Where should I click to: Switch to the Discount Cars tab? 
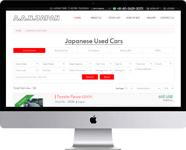coord(61,51)
